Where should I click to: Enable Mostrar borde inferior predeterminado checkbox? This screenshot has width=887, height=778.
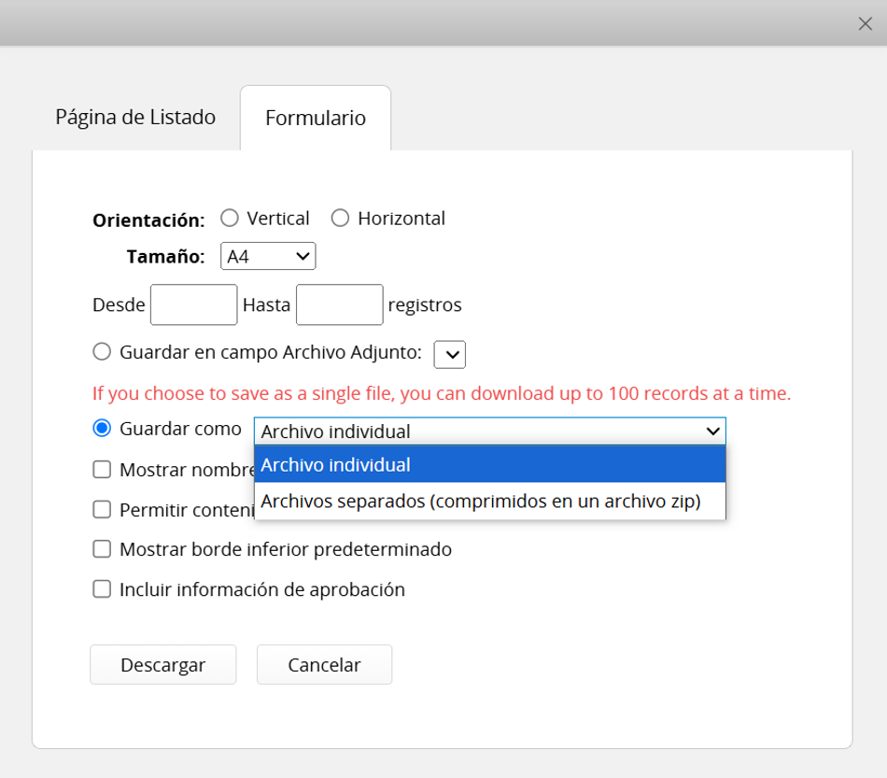point(102,549)
